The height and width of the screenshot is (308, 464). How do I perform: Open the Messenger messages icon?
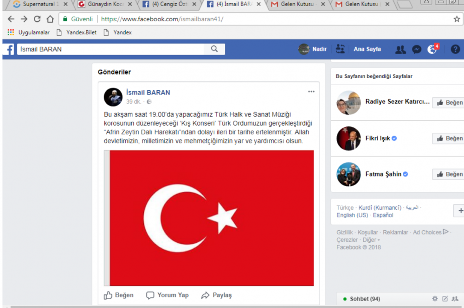point(417,50)
